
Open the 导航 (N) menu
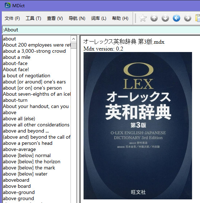77,18
